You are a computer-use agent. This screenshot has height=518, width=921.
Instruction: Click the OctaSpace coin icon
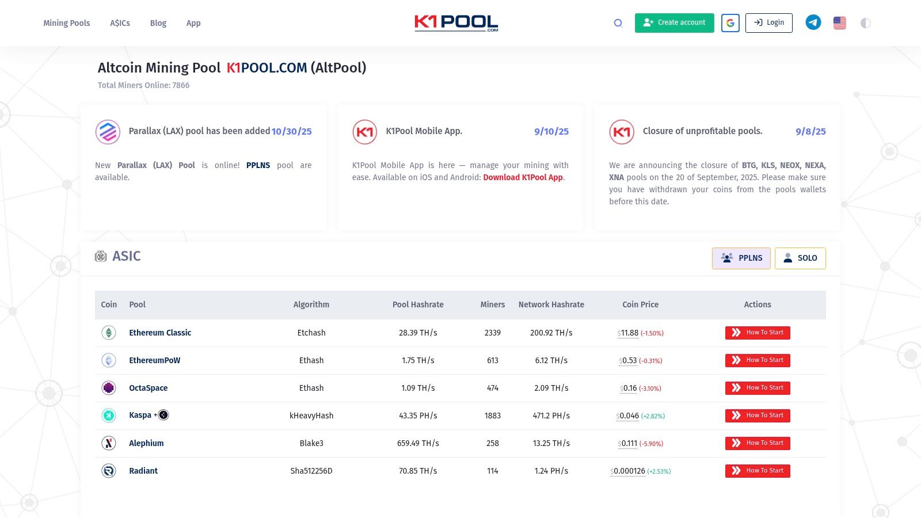pos(109,388)
